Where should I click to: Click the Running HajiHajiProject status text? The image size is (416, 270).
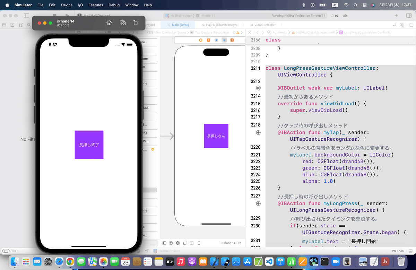point(298,16)
